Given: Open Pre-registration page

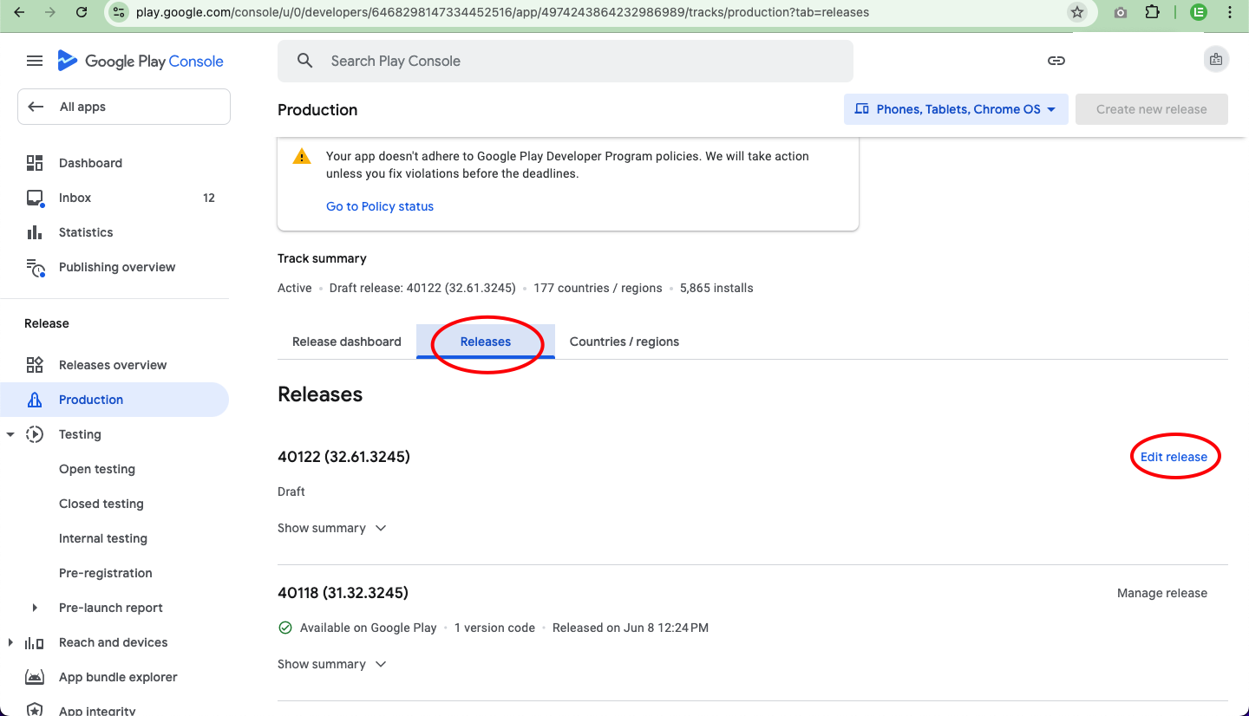Looking at the screenshot, I should [106, 573].
